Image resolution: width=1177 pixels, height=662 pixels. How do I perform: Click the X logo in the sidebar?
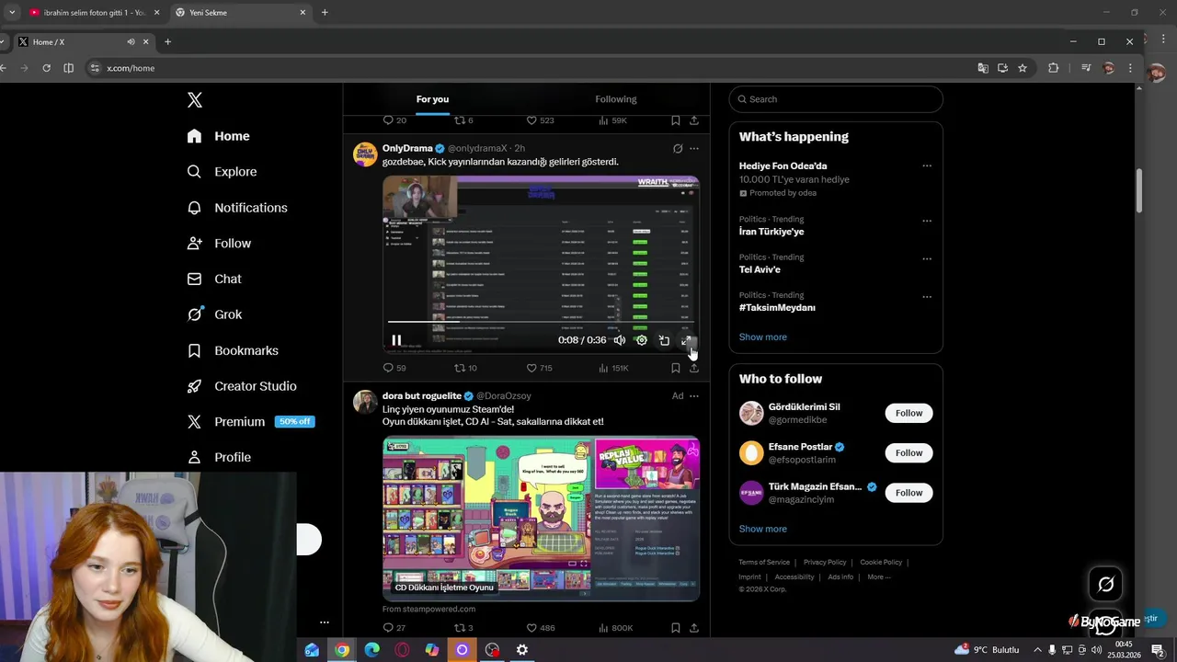195,100
